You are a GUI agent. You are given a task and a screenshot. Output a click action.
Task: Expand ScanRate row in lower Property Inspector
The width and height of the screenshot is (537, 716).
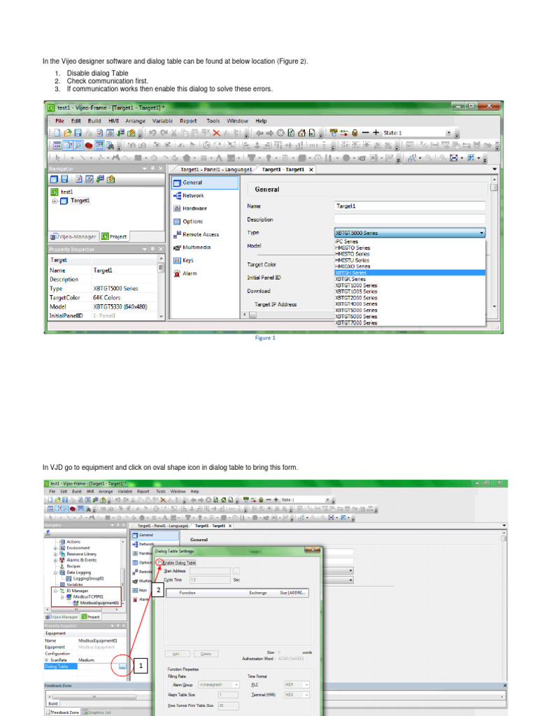[47, 660]
